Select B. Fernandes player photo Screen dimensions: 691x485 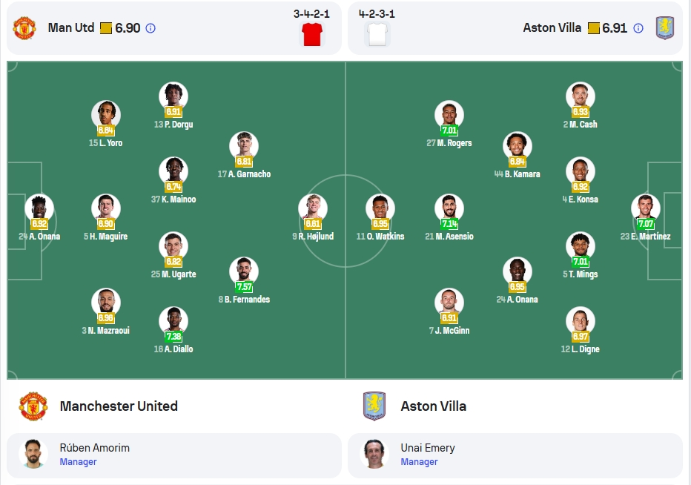244,270
